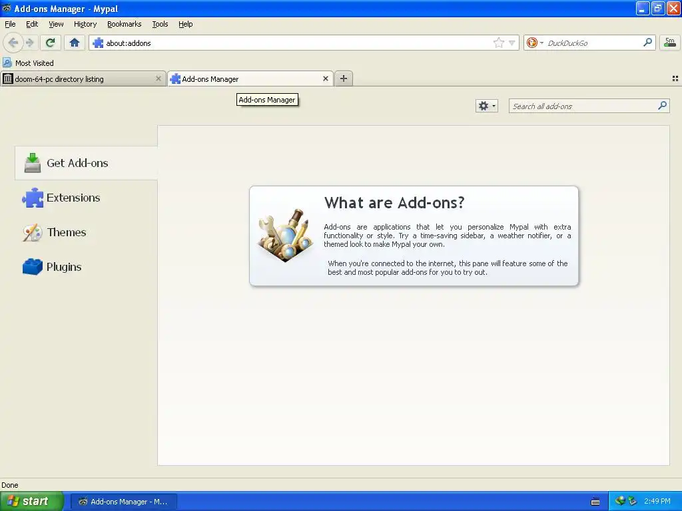Image resolution: width=682 pixels, height=511 pixels.
Task: Click the magnifier in the add-ons search box
Action: [662, 106]
